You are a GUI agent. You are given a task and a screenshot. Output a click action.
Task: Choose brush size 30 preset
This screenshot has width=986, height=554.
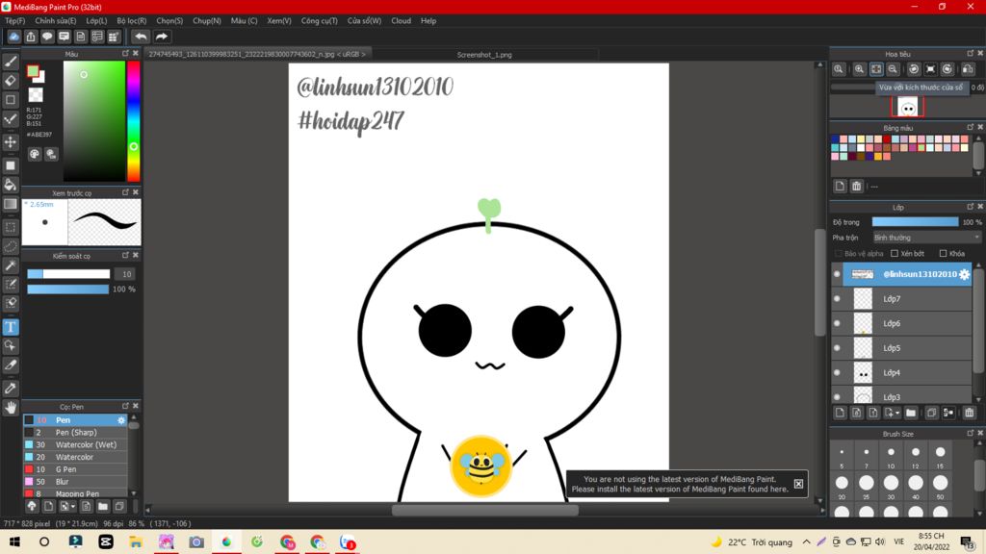click(x=891, y=483)
